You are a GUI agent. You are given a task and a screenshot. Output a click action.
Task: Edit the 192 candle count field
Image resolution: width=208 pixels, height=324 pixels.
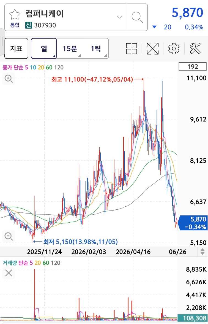193,67
